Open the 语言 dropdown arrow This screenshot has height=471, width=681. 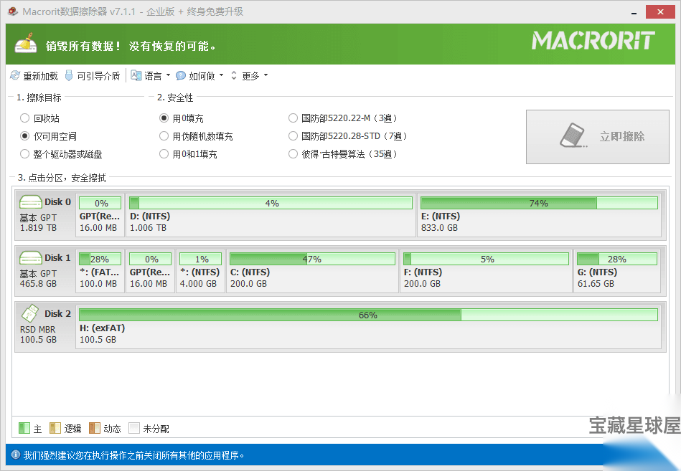click(168, 75)
